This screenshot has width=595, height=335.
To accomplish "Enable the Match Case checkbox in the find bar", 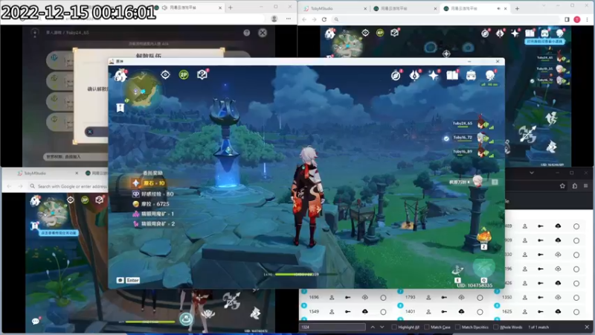I will (x=426, y=327).
